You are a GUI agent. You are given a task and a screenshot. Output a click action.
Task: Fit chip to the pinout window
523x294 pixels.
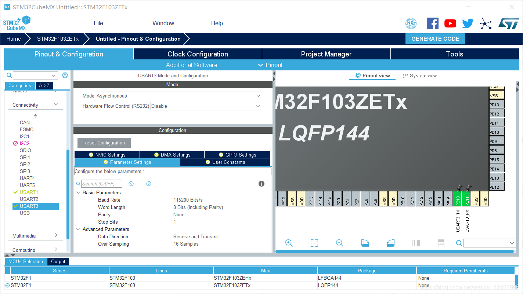point(314,243)
